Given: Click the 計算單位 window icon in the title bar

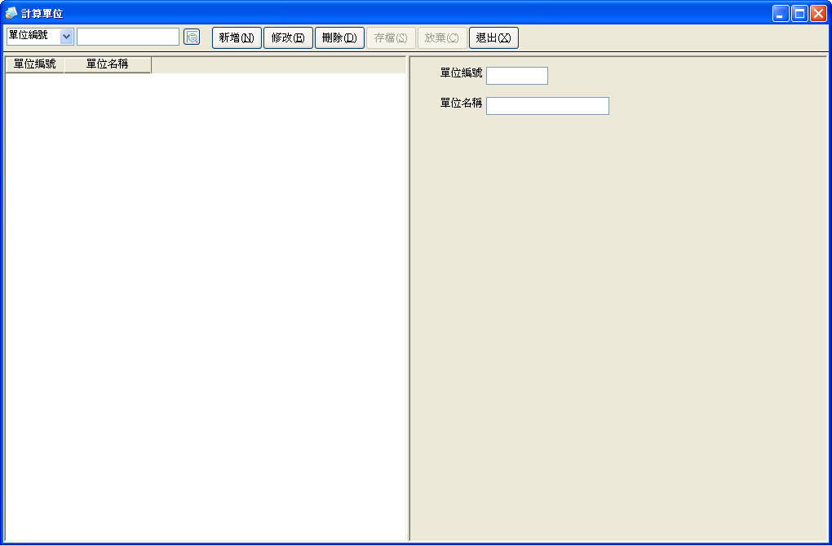Looking at the screenshot, I should (x=11, y=13).
